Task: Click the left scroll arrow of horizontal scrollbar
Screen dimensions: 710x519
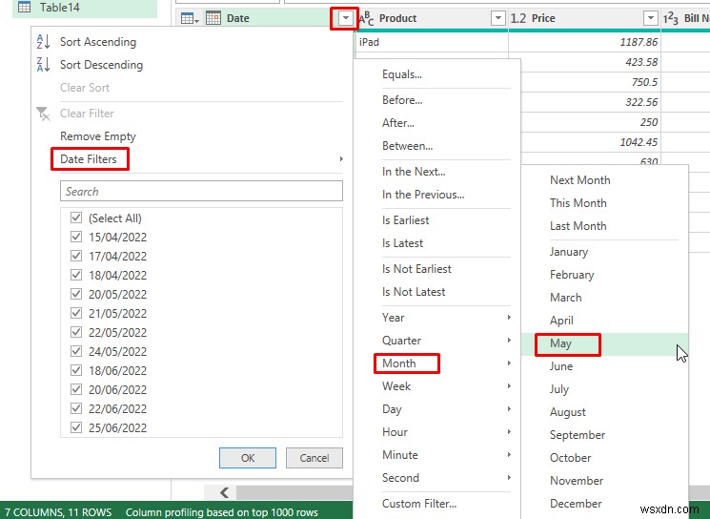Action: point(224,492)
